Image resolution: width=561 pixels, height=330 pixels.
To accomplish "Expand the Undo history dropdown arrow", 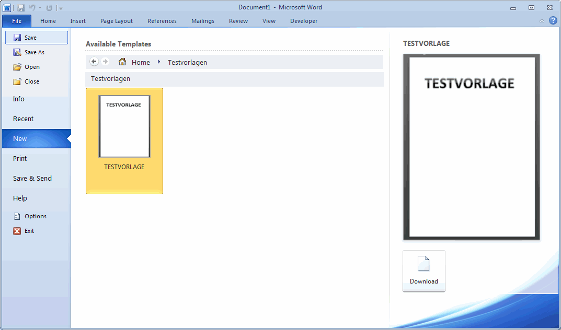I will point(40,8).
